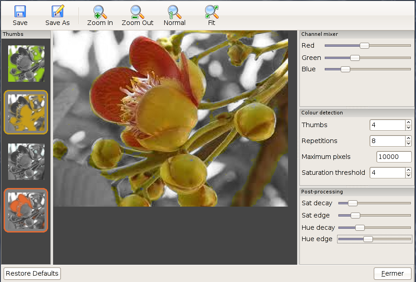Select the green-tinted thumbnail
This screenshot has height=282, width=416.
point(26,64)
